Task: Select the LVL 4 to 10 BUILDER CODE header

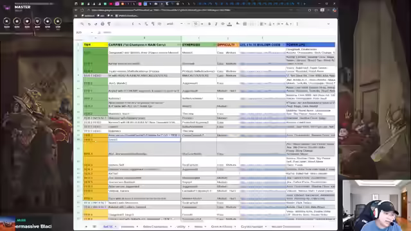Action: (263, 45)
